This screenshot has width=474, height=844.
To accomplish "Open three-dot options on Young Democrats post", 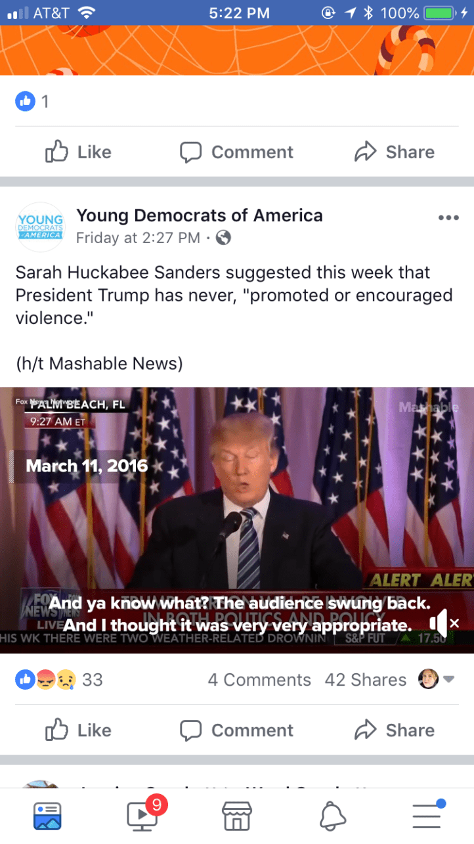I will pyautogui.click(x=448, y=218).
